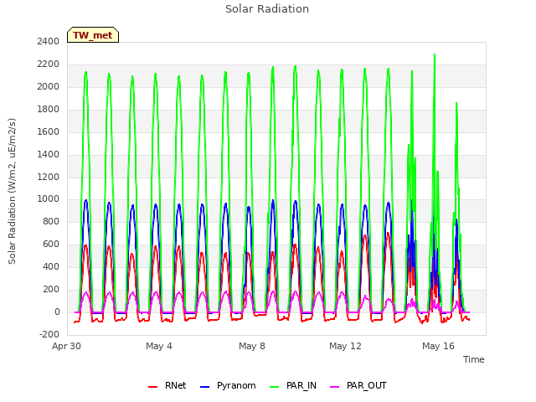This screenshot has height=402, width=536.
Task: Click the 1200 y-axis tick label
Action: coord(49,177)
